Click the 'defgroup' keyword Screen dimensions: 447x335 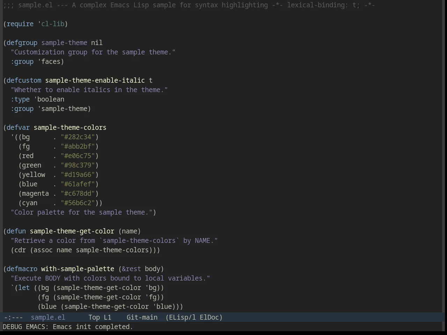(x=22, y=43)
